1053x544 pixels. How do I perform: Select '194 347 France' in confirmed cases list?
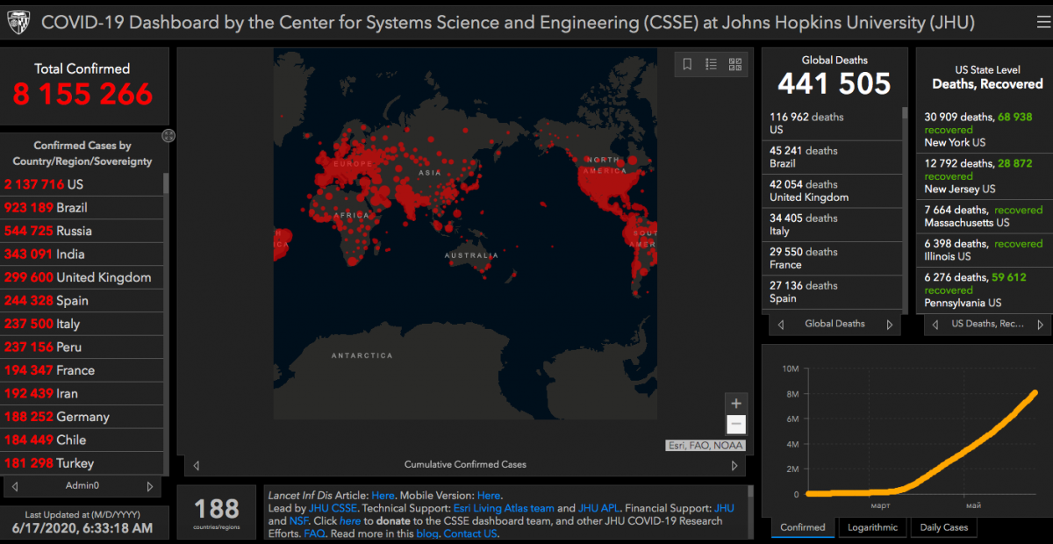tap(82, 370)
